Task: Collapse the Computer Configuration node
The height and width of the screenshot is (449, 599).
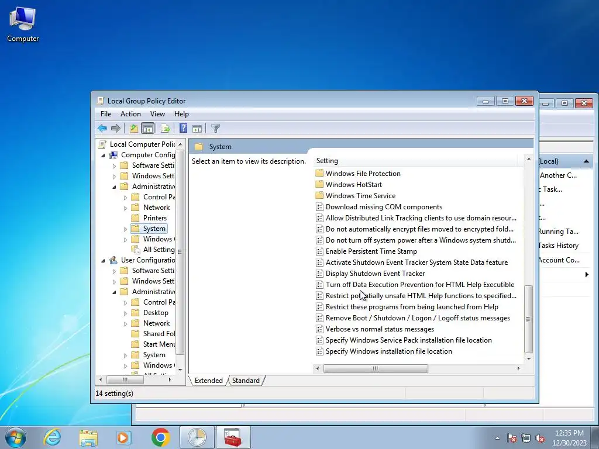Action: coord(103,156)
